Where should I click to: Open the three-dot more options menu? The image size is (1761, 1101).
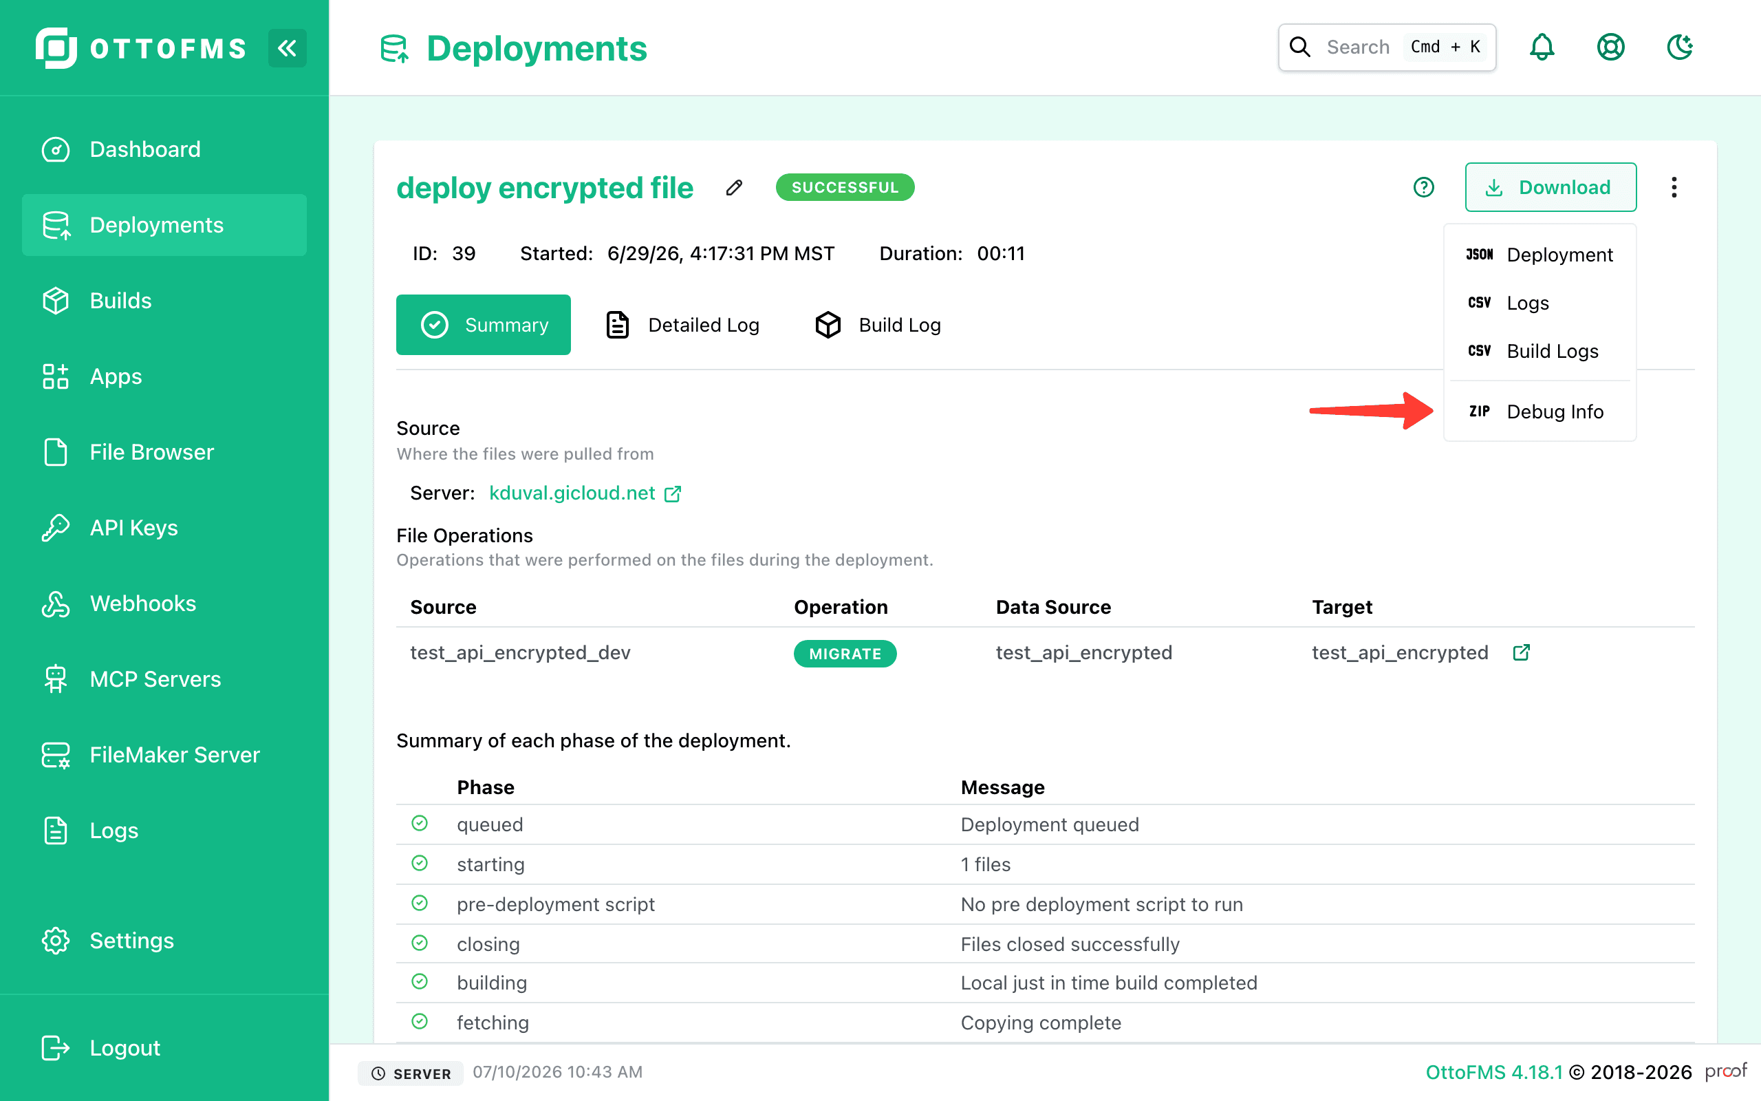(x=1674, y=187)
